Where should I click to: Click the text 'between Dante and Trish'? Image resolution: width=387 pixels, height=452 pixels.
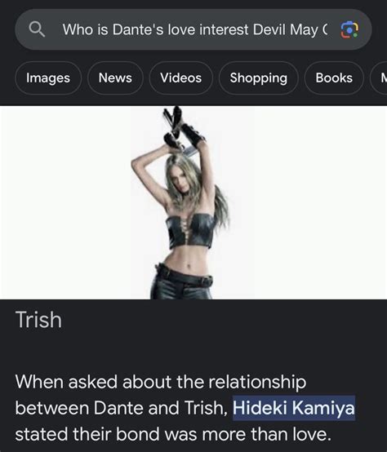(120, 408)
